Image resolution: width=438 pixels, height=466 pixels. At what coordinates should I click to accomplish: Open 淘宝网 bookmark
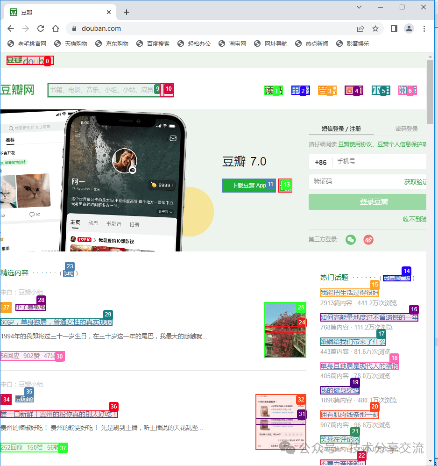(x=232, y=43)
